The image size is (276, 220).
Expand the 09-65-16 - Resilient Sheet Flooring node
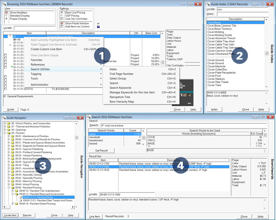click(12, 204)
